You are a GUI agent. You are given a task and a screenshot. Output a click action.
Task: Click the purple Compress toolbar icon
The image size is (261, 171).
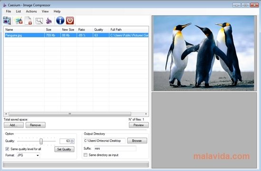coord(49,21)
